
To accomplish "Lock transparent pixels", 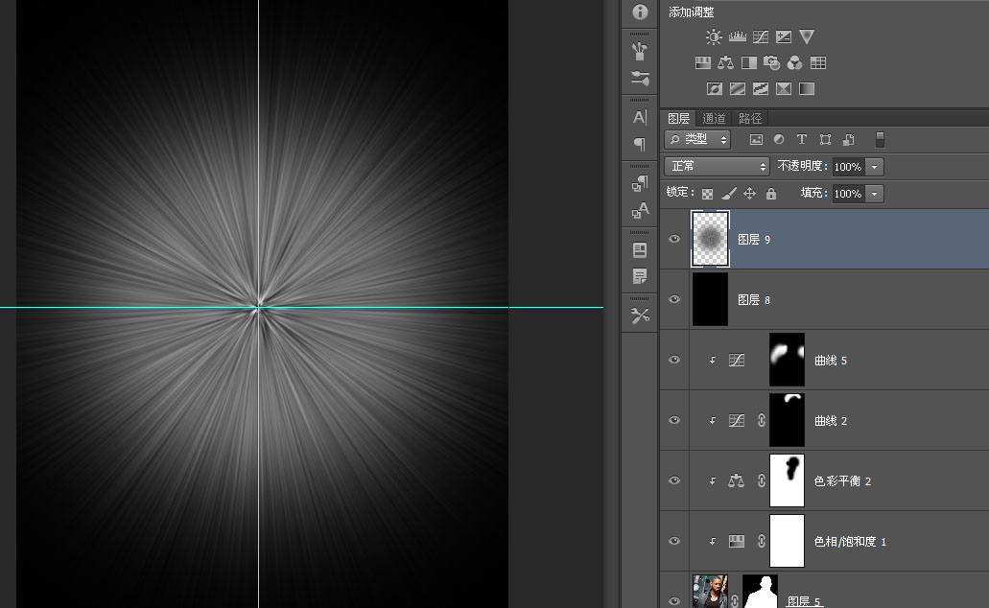I will [x=708, y=194].
